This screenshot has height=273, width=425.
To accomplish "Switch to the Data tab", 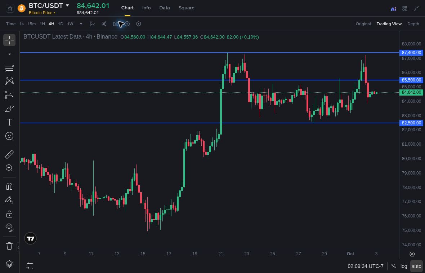I will [x=165, y=8].
